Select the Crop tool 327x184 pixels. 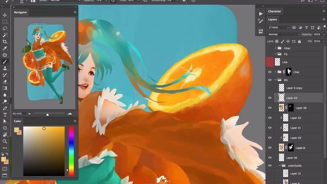click(5, 42)
